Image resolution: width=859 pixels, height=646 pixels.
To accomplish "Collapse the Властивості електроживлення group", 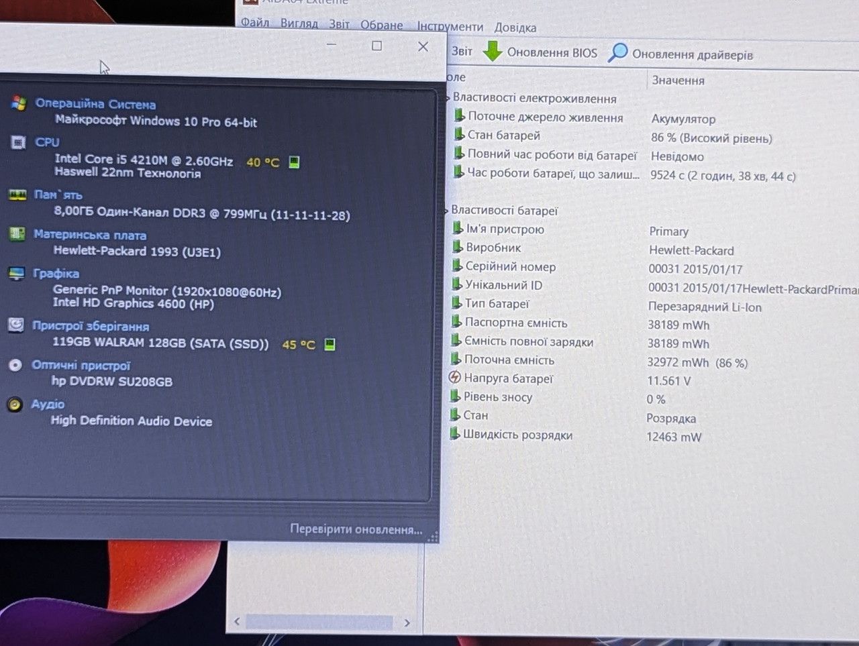I will (448, 98).
